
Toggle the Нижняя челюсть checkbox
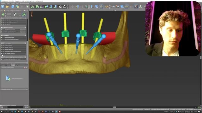pos(2,47)
